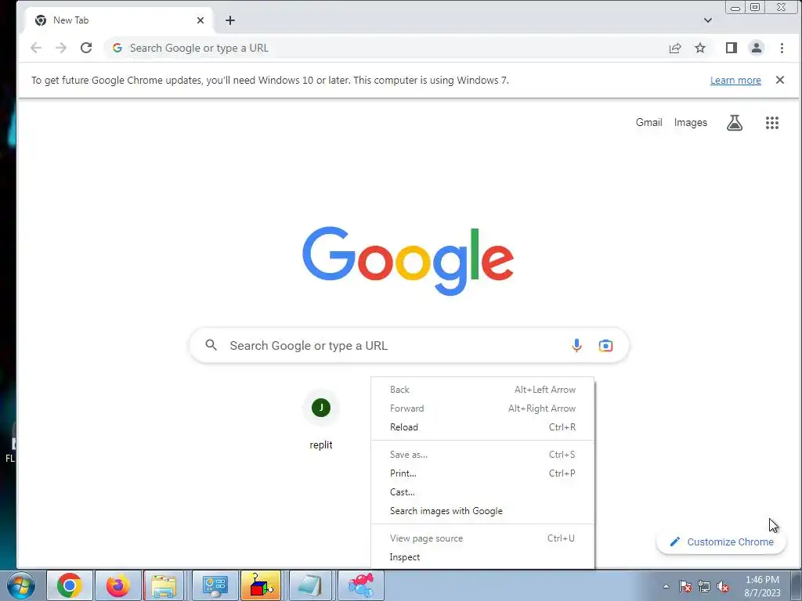Open the Images link
Viewport: 802px width, 601px height.
coord(691,123)
